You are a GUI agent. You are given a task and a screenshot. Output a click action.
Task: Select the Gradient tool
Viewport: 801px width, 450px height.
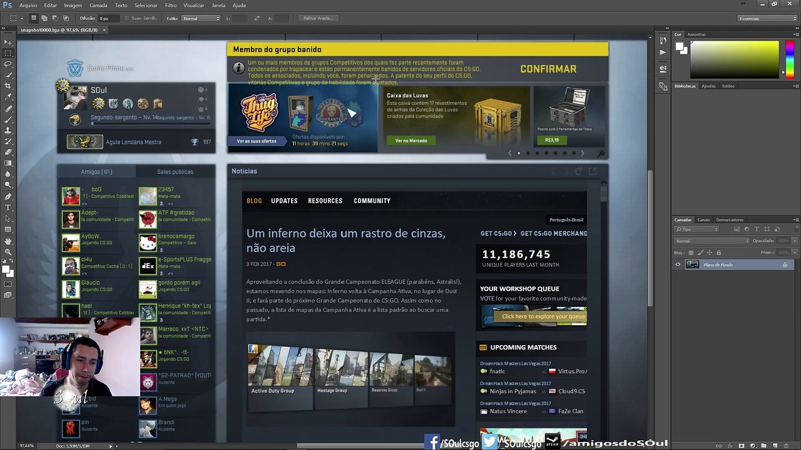(8, 162)
